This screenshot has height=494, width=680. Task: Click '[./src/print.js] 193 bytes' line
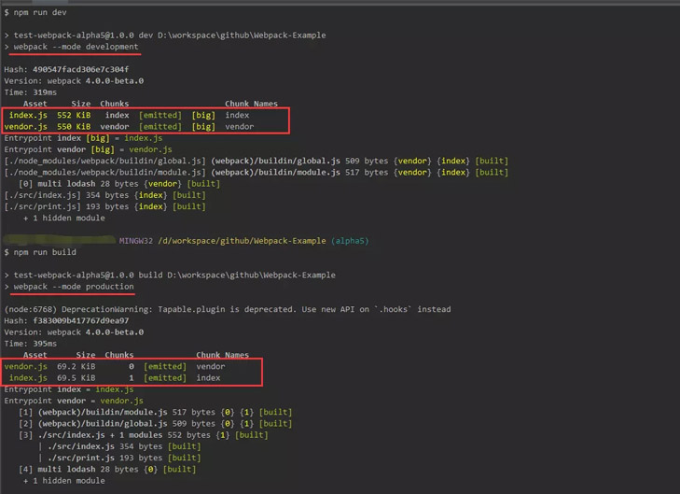click(105, 206)
